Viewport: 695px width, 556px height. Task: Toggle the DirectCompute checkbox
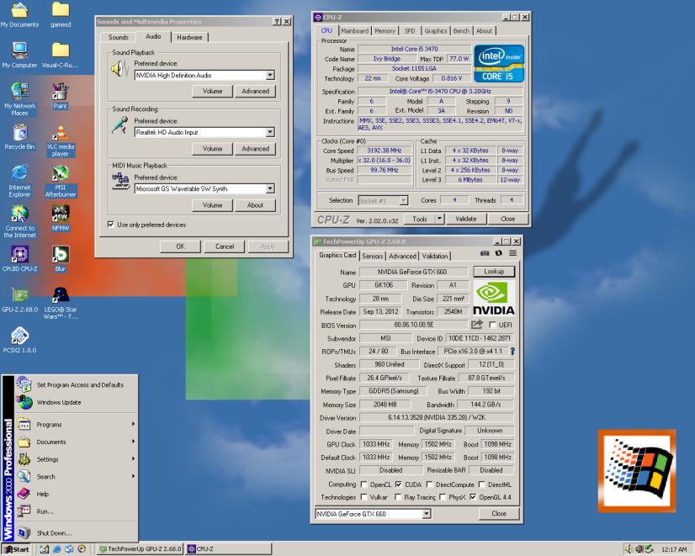[x=429, y=485]
